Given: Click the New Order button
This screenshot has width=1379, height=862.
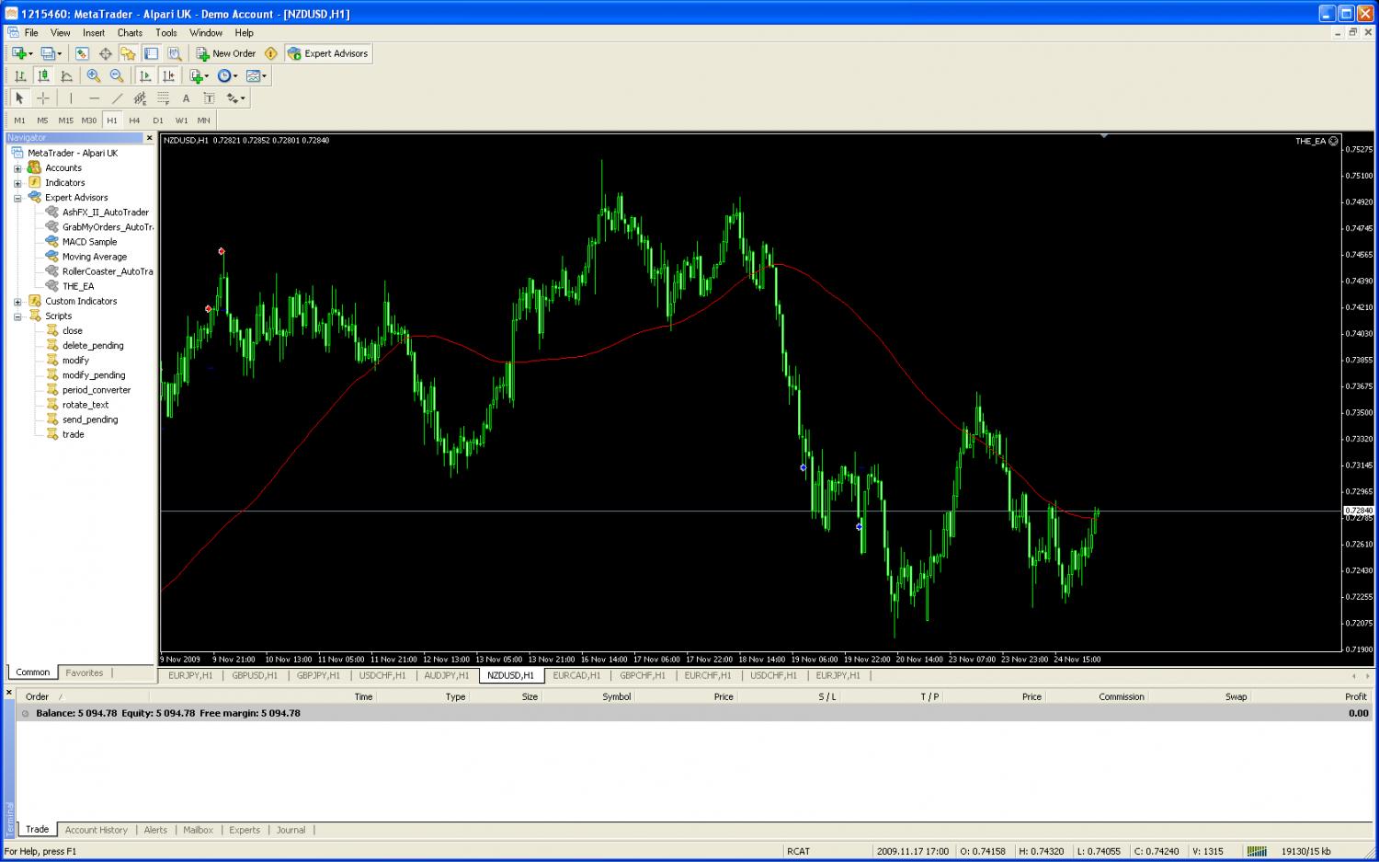Looking at the screenshot, I should (x=226, y=53).
